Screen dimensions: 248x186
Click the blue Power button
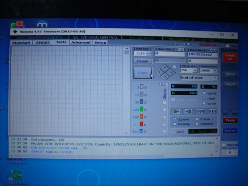[230, 131]
